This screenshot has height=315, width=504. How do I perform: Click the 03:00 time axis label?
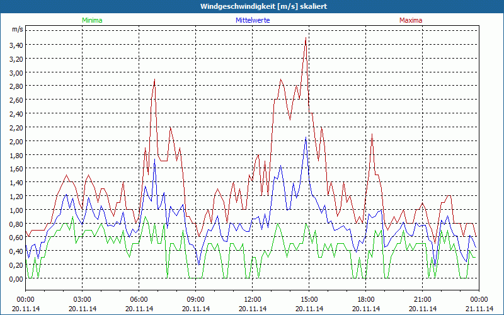tap(83, 300)
